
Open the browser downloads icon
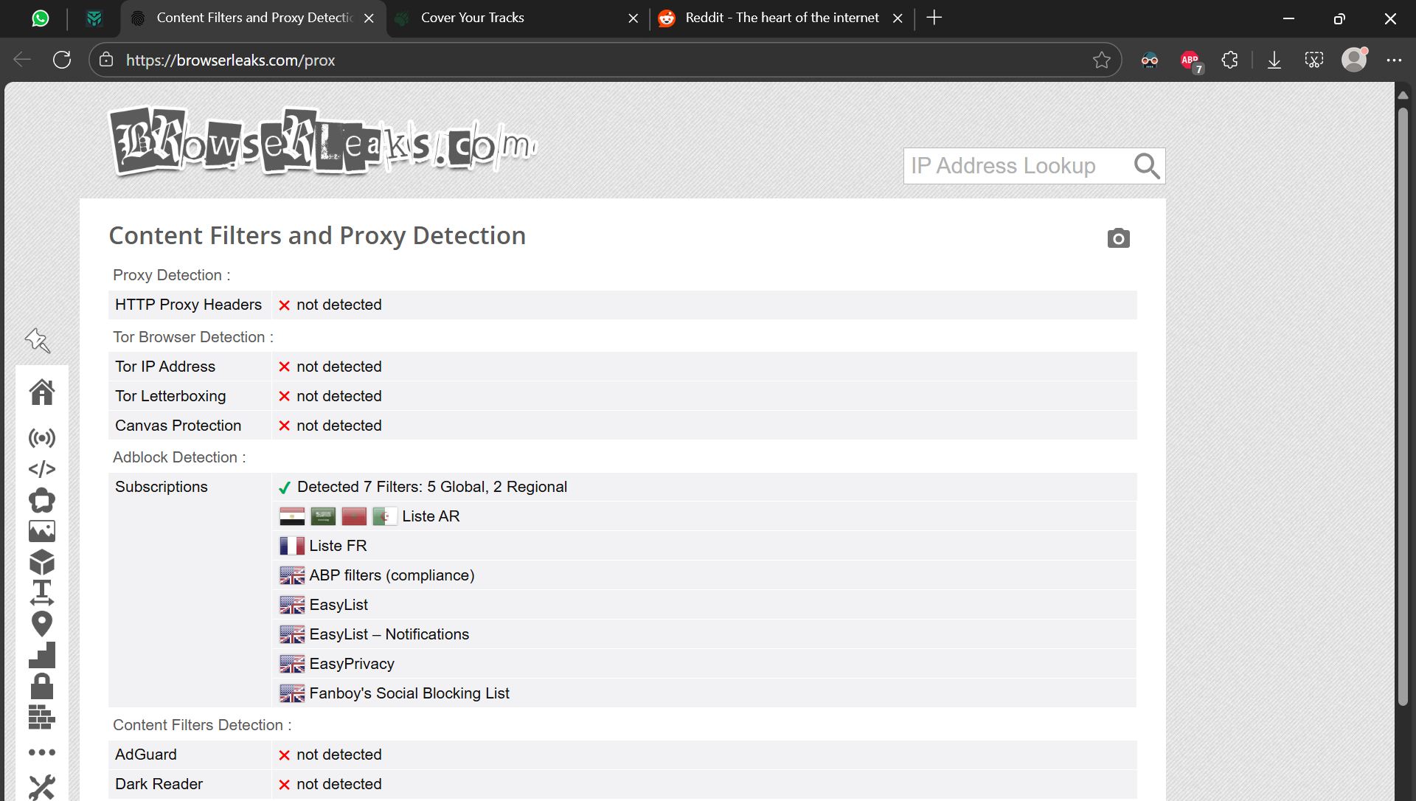[1274, 60]
